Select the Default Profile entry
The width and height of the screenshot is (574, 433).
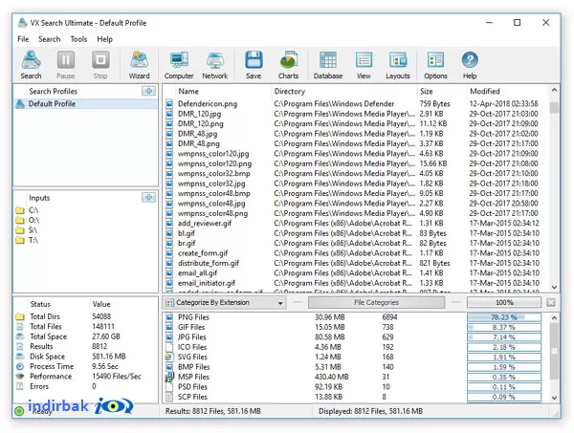86,104
